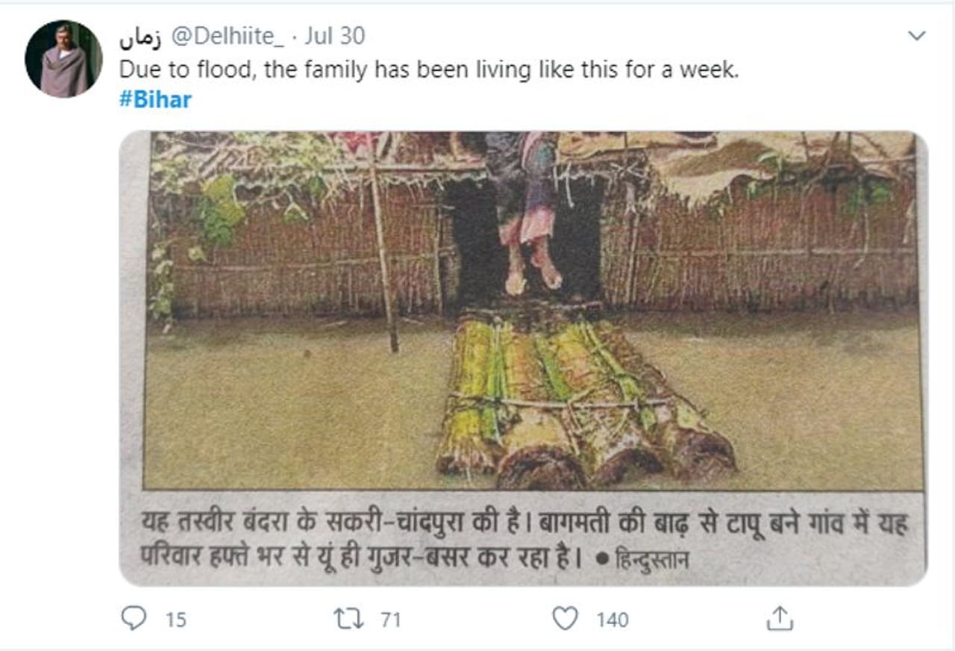Screen dimensions: 955x651
Task: Click the reply count 15
Action: [175, 620]
